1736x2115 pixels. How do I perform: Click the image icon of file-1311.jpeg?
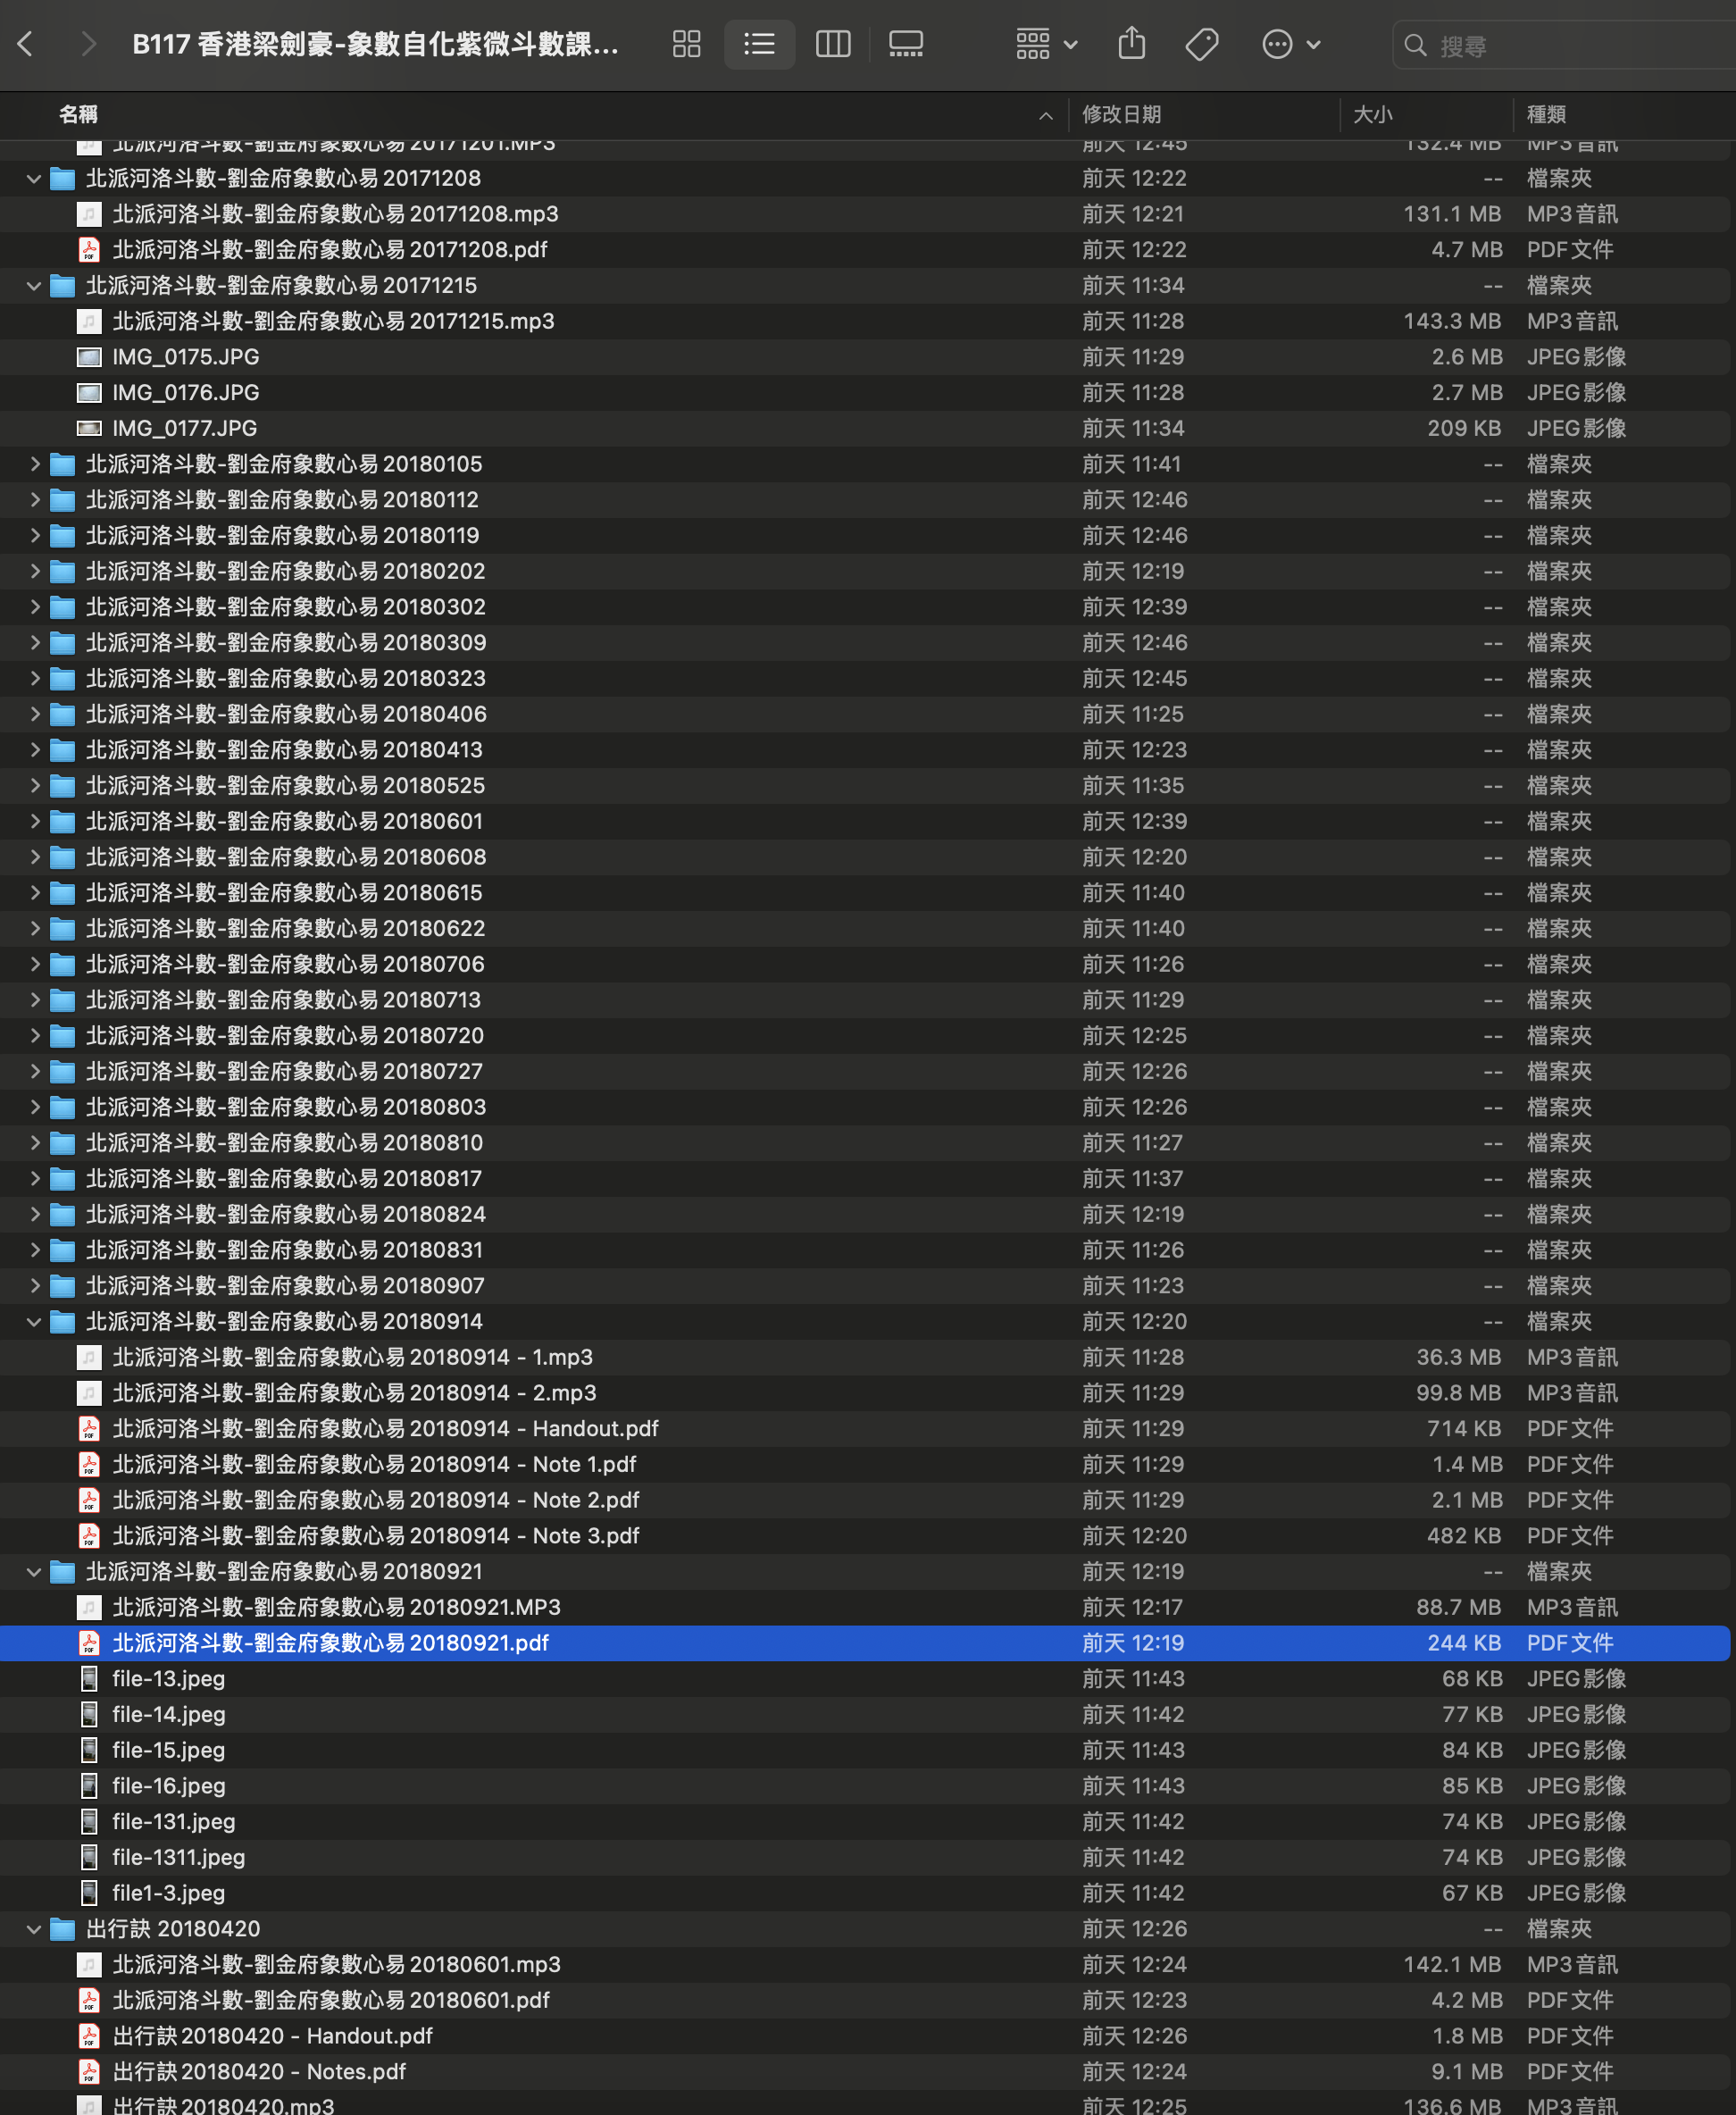point(89,1857)
